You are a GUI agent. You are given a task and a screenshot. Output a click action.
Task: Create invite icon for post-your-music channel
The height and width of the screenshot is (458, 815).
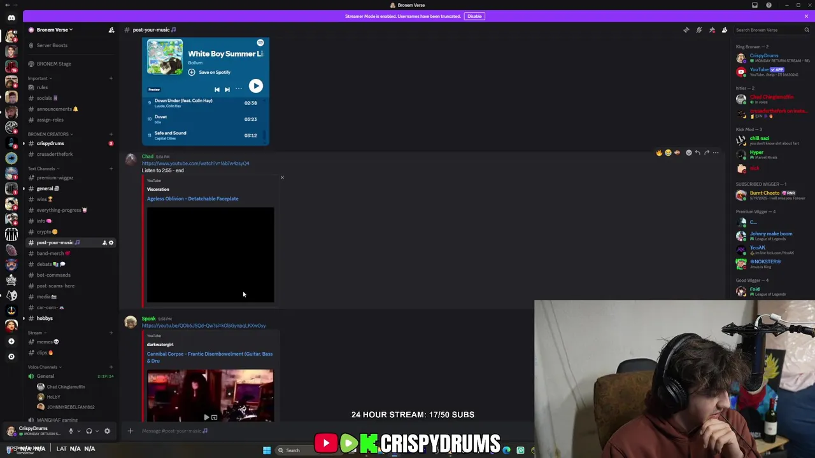click(x=104, y=242)
